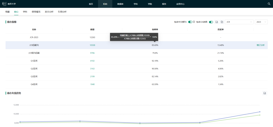Viewport: 273px width, 127px height.
Task: Open the JCR source dropdown
Action: point(239,22)
